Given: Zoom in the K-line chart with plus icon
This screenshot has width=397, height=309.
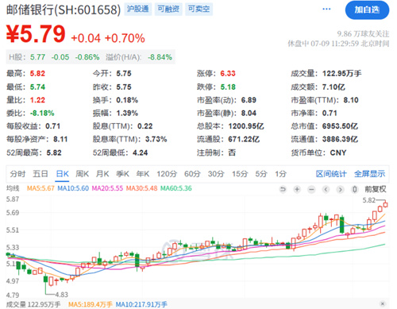Looking at the screenshot, I should coord(297,189).
